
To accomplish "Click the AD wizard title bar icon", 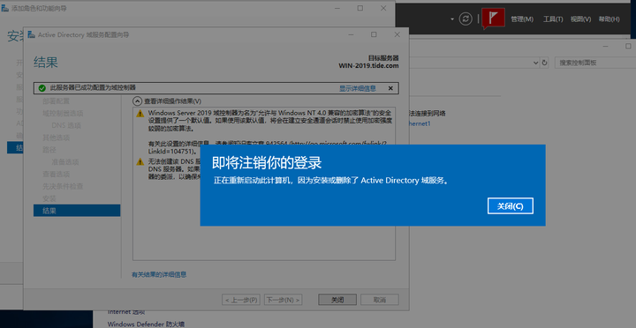I will pos(31,34).
